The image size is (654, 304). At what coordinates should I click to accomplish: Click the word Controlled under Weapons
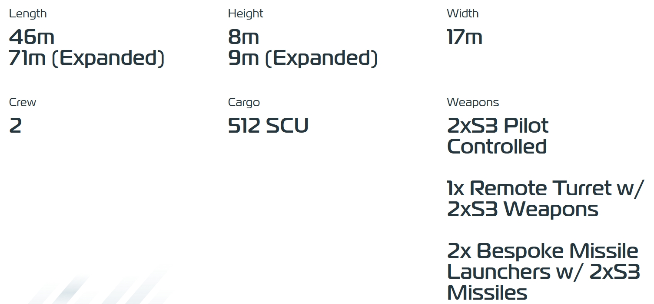497,147
